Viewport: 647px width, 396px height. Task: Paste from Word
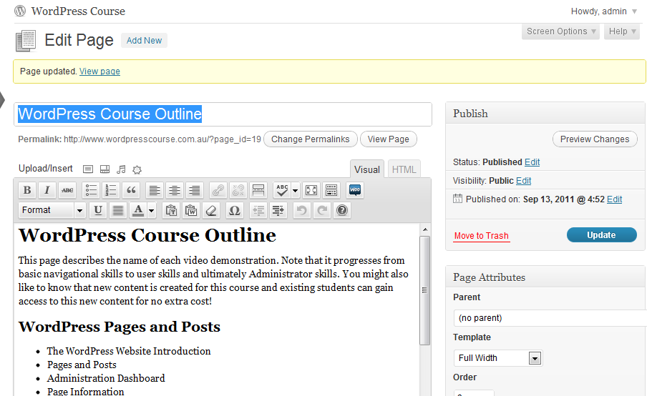[x=191, y=210]
